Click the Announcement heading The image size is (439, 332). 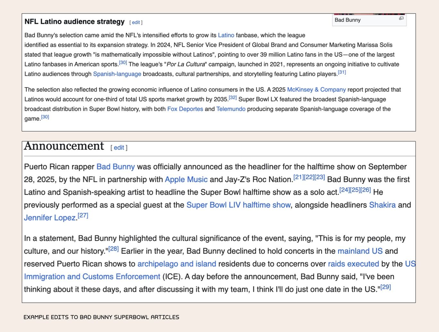pos(64,146)
